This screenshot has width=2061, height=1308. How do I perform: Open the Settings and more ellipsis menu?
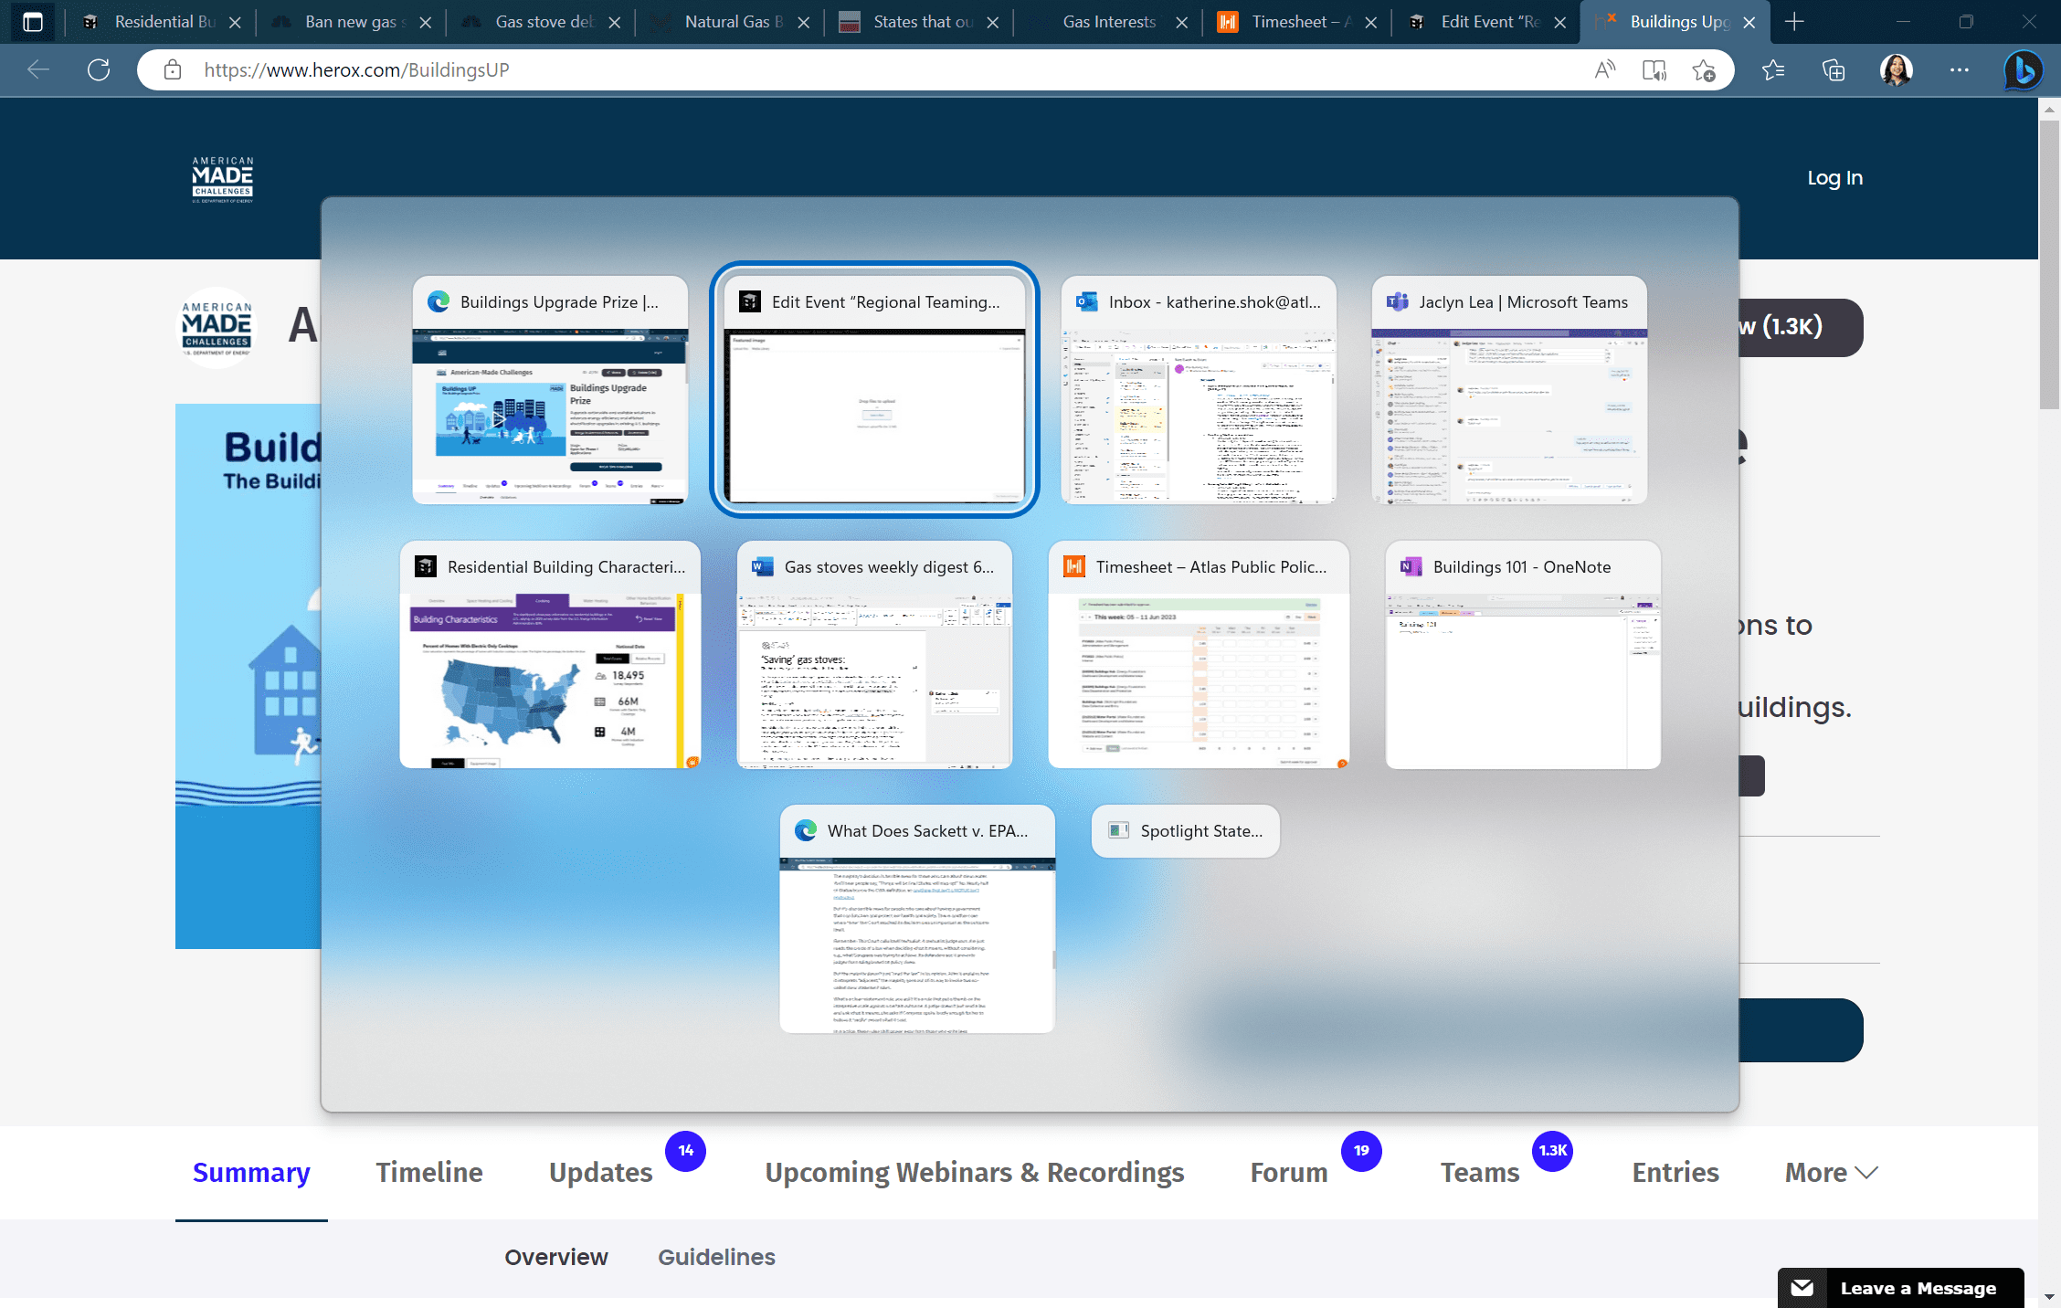[1959, 69]
